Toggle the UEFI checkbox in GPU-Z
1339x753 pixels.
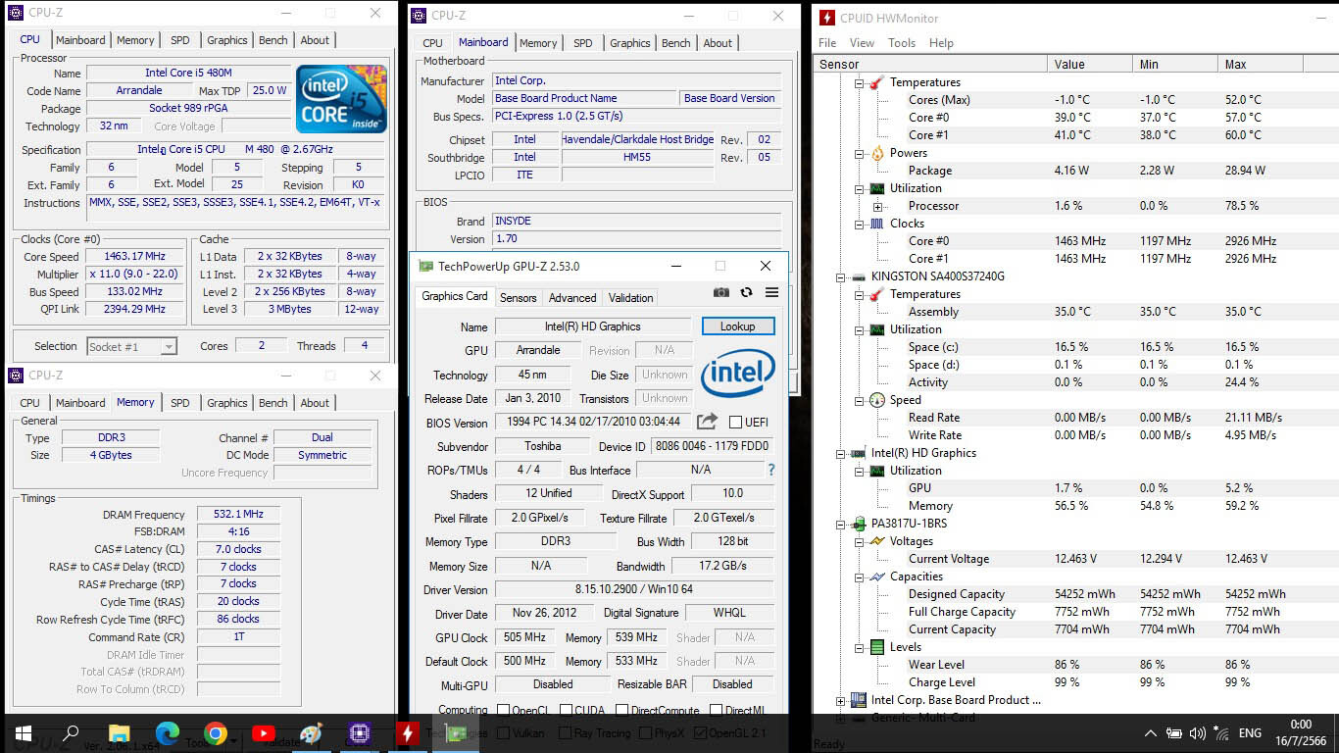[735, 422]
